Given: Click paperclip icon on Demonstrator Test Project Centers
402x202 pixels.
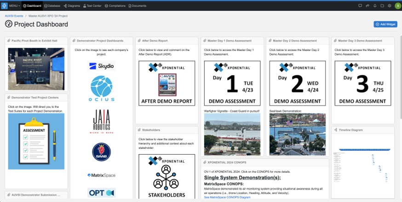Looking at the screenshot, I should pos(9,97).
